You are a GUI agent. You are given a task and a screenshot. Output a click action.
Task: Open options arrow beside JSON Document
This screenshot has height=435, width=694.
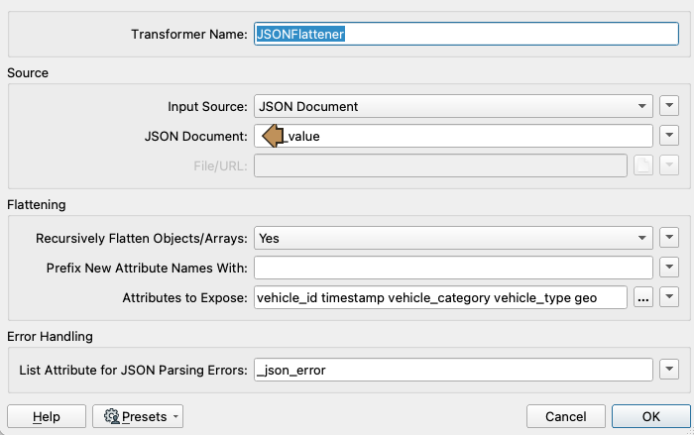669,136
